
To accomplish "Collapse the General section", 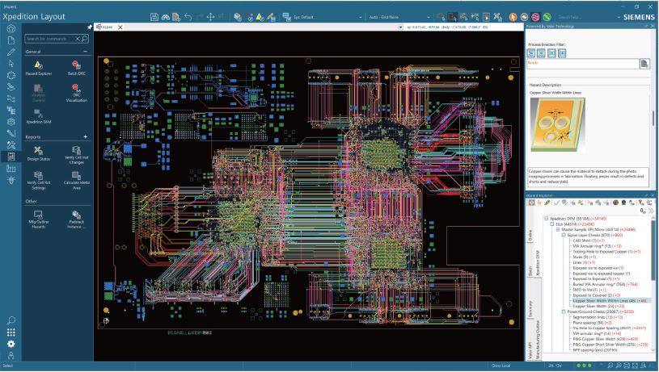I will click(x=86, y=52).
